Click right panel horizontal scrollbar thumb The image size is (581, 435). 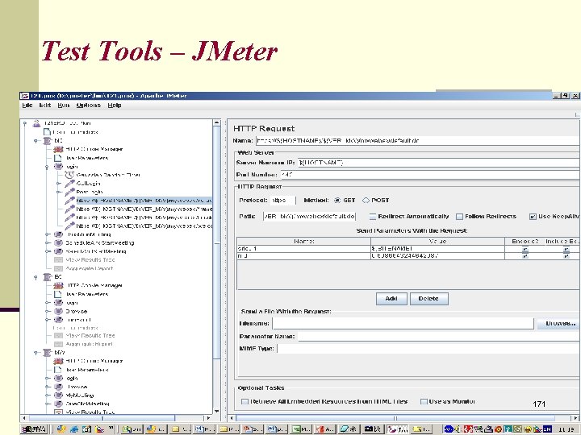pos(395,418)
